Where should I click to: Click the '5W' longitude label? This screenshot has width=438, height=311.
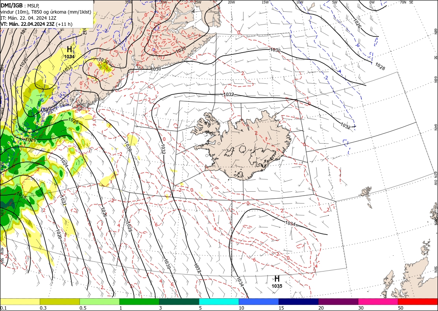(335, 2)
